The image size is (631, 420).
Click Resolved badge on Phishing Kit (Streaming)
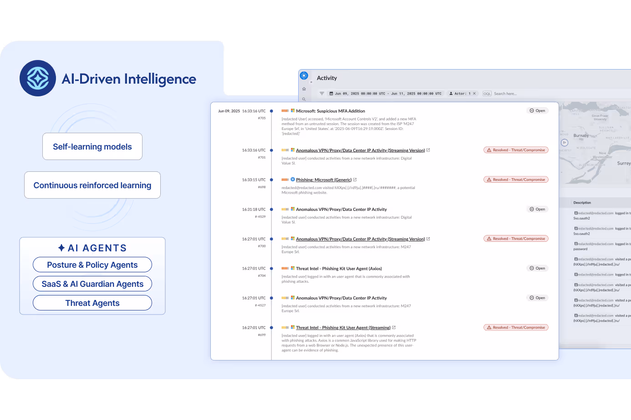click(516, 327)
